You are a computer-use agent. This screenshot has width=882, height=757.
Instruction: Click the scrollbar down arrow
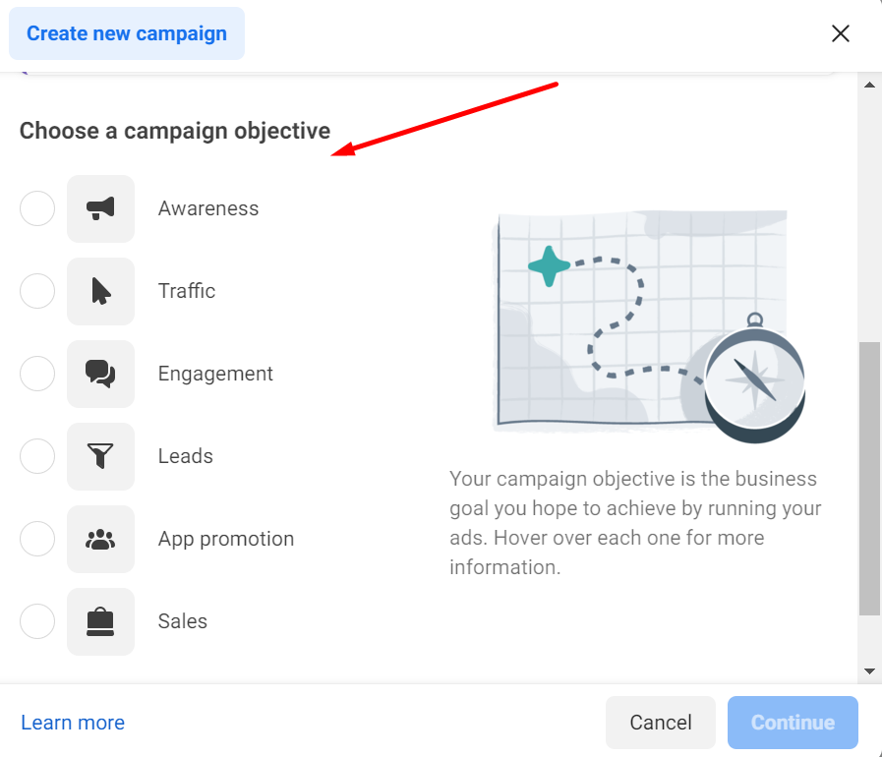[x=869, y=670]
